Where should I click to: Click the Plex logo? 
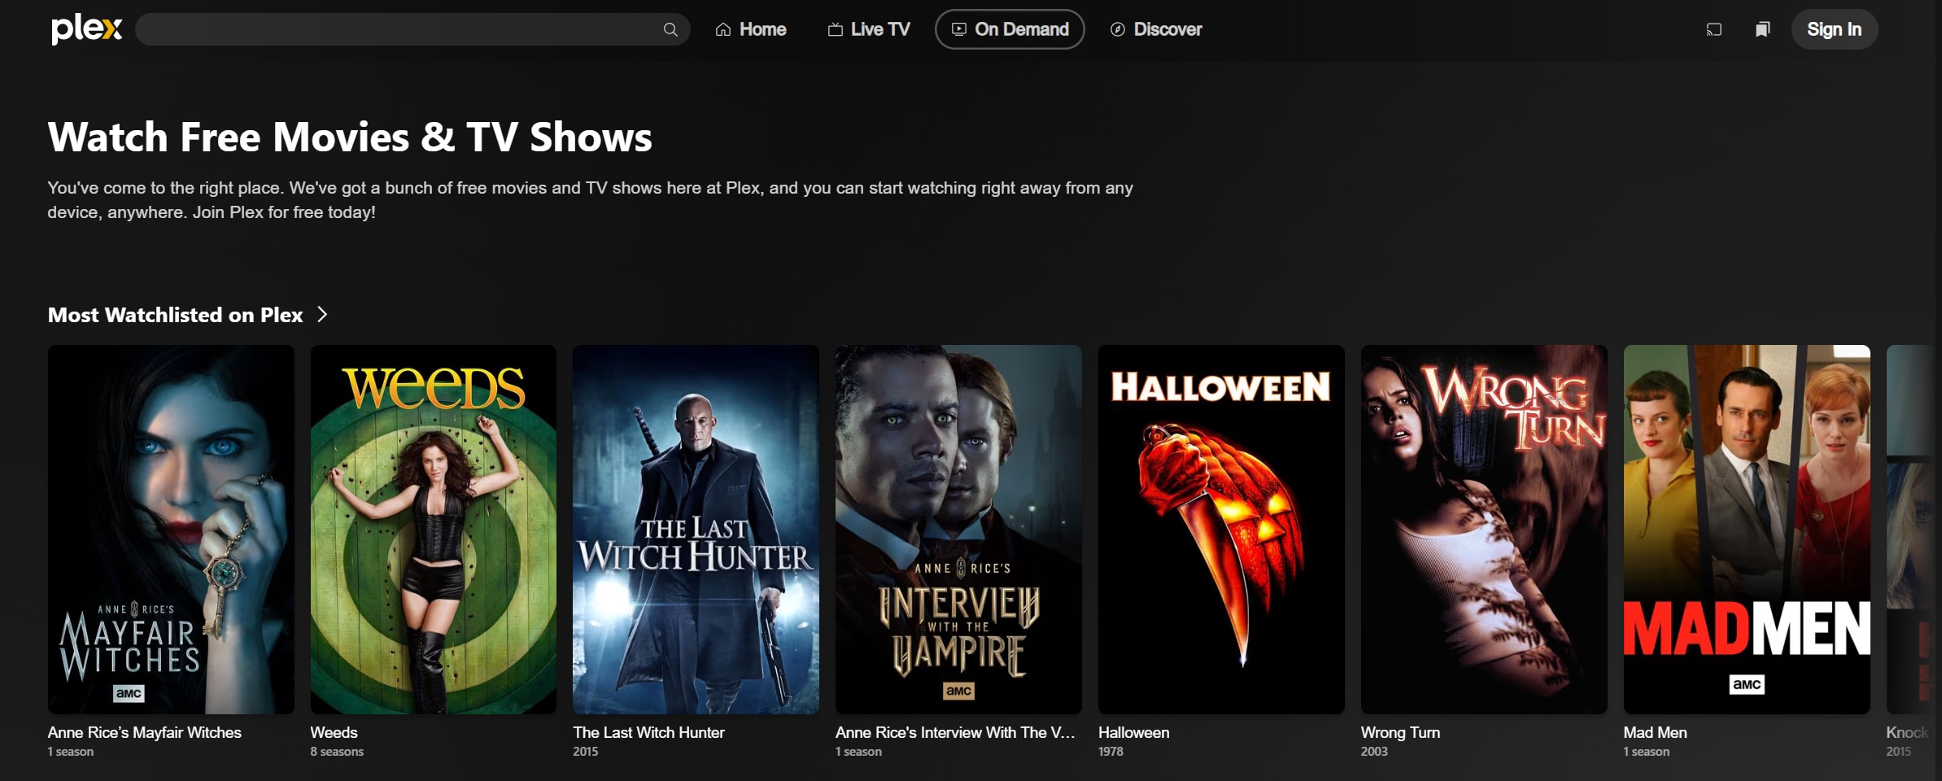pyautogui.click(x=86, y=29)
